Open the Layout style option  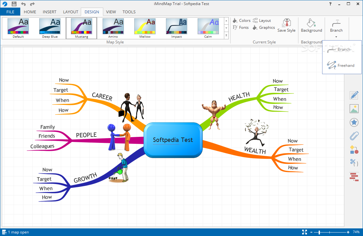[x=262, y=20]
